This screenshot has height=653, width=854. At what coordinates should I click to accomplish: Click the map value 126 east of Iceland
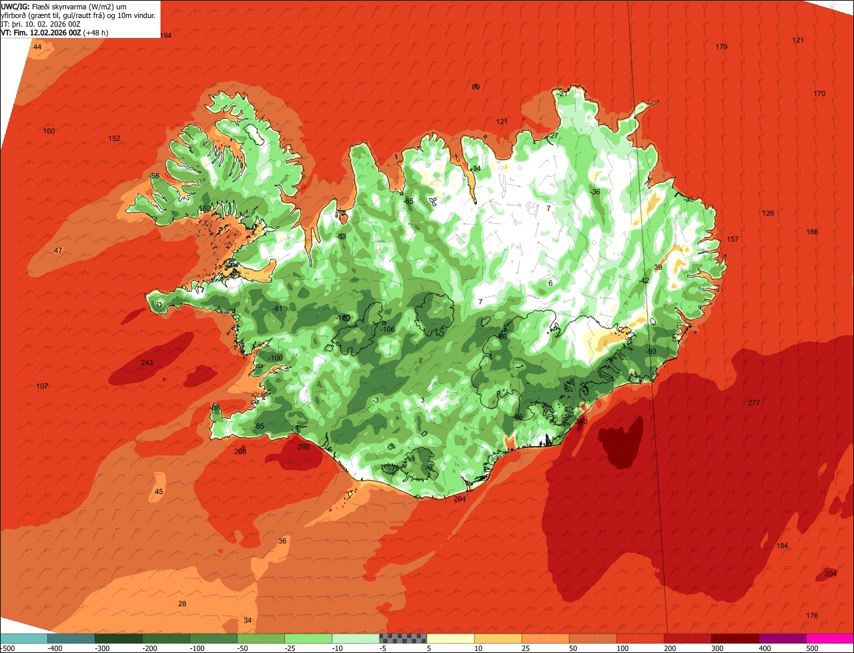(768, 213)
